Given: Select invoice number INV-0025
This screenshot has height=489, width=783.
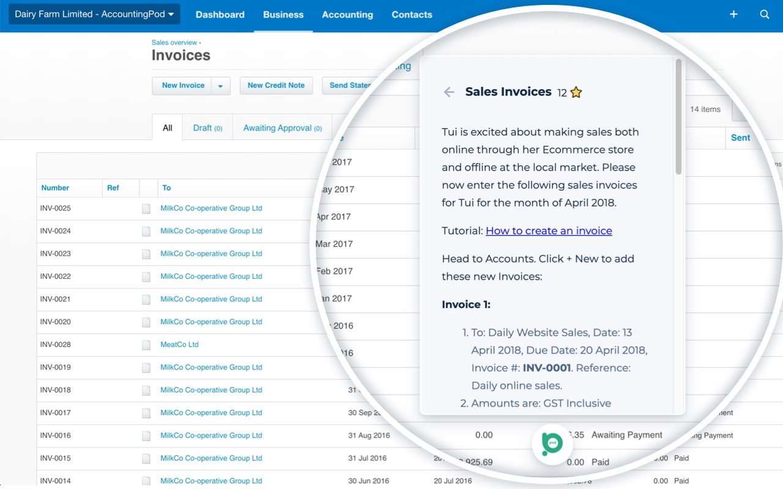Looking at the screenshot, I should [56, 208].
